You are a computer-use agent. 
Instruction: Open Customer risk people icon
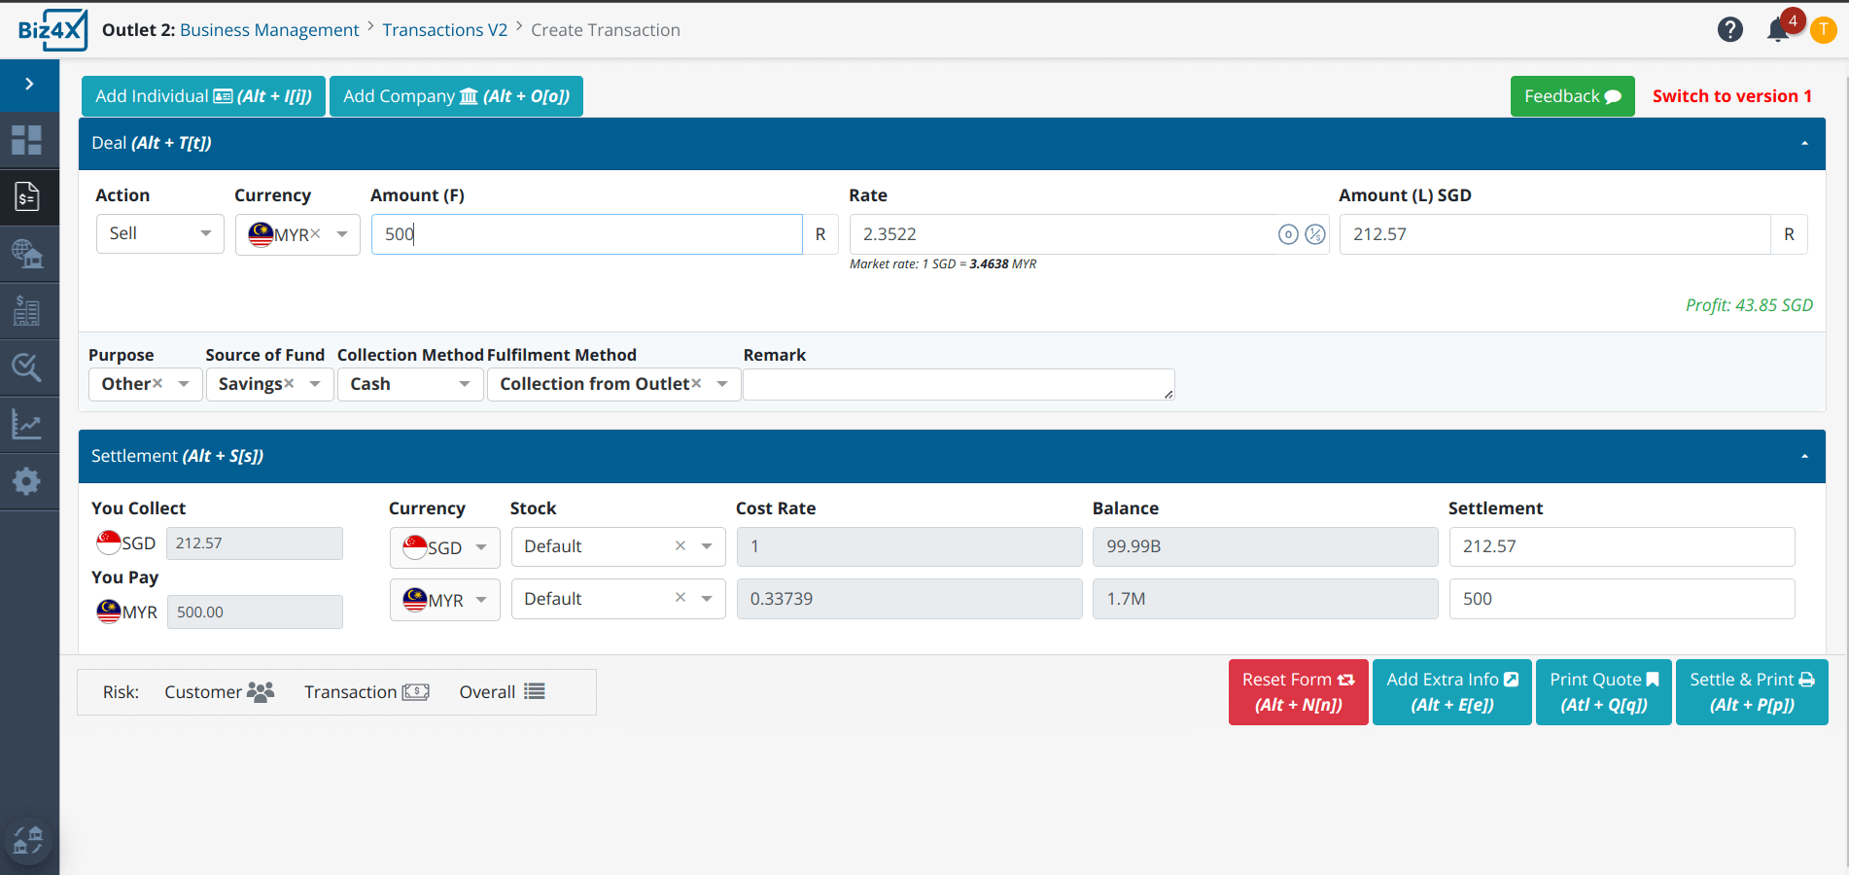[261, 692]
